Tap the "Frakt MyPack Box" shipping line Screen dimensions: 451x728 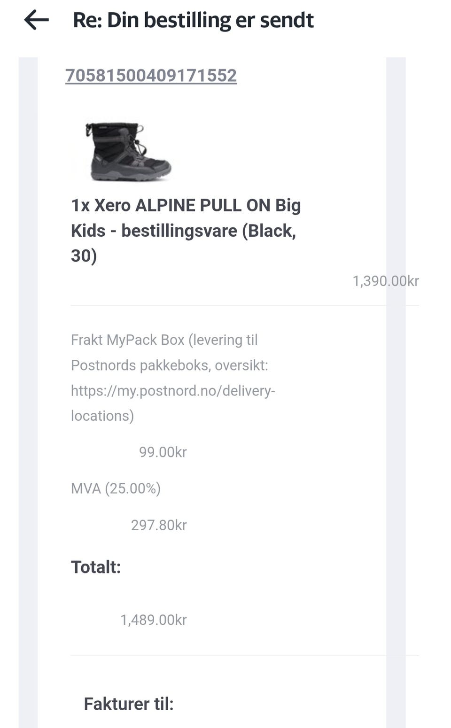click(x=164, y=340)
